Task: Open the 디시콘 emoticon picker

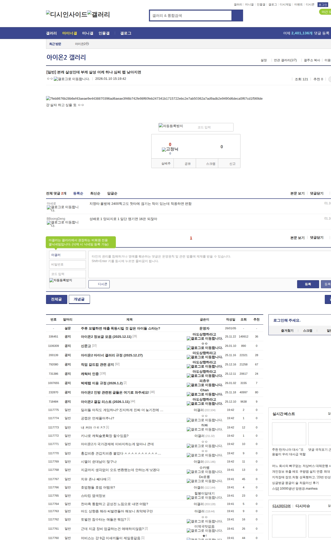Action: pos(99,284)
